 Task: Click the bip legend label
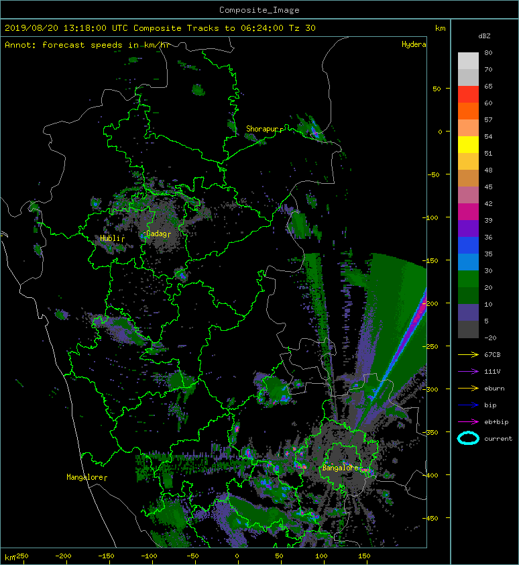click(x=490, y=405)
